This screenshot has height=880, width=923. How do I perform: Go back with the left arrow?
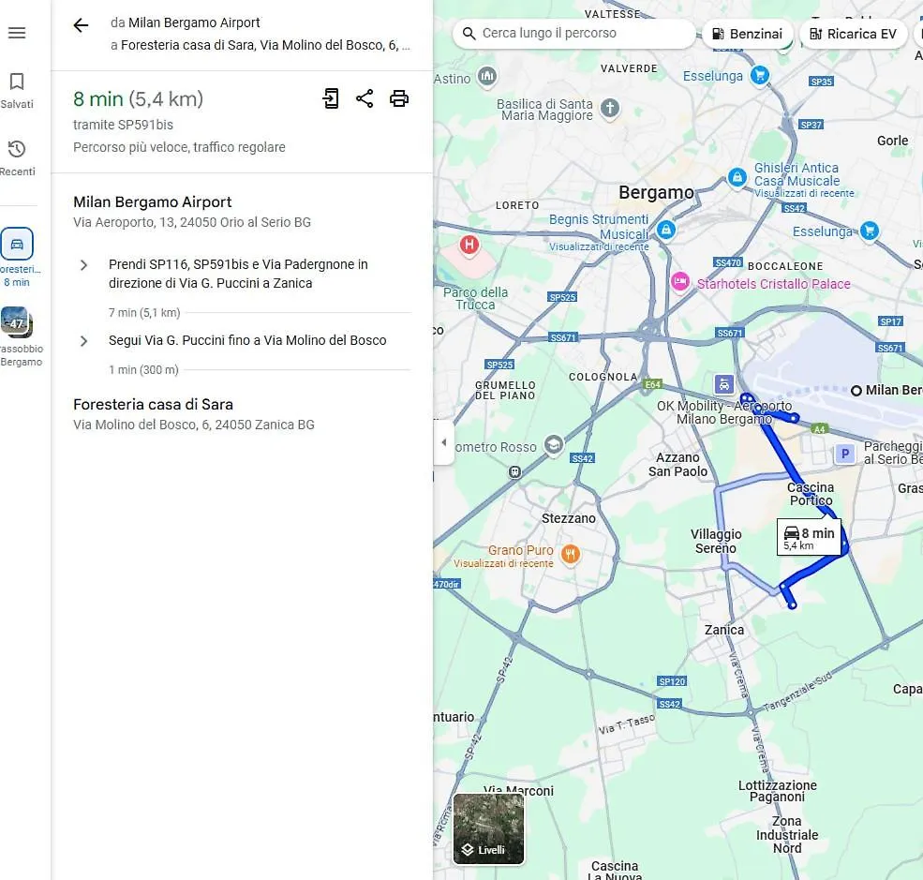coord(81,24)
